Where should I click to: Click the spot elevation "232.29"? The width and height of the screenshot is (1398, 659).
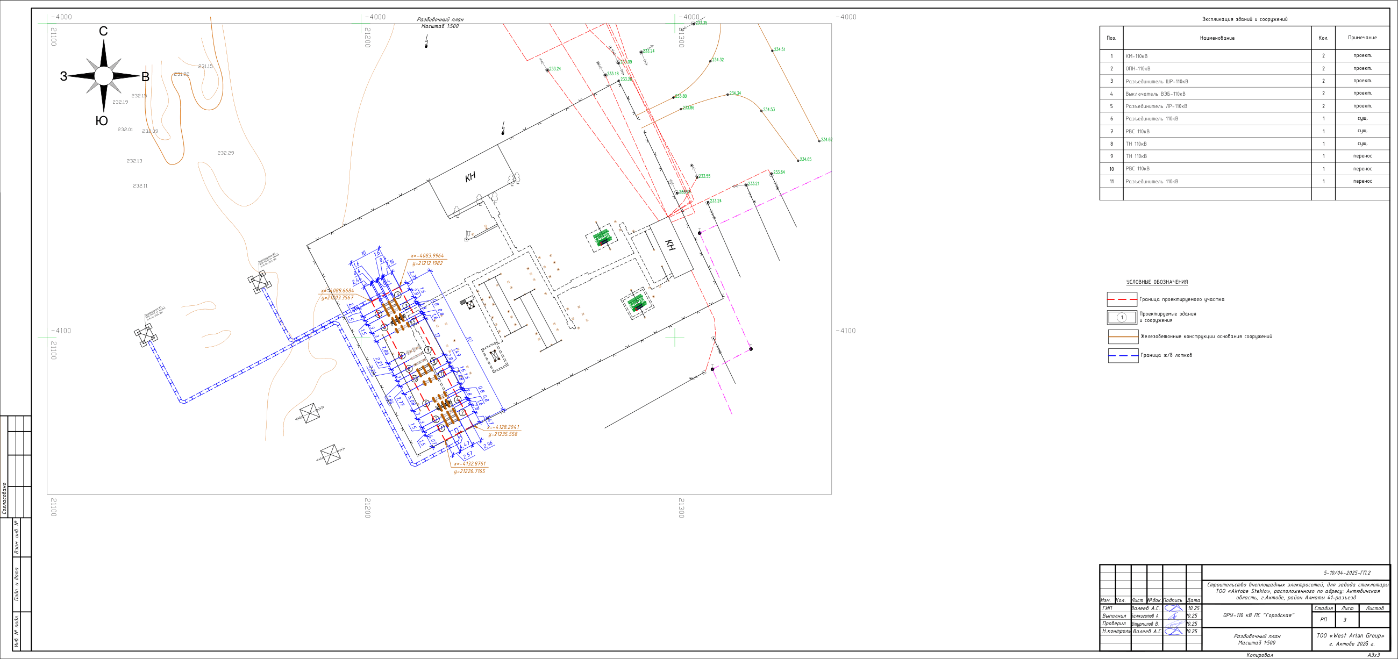[225, 154]
